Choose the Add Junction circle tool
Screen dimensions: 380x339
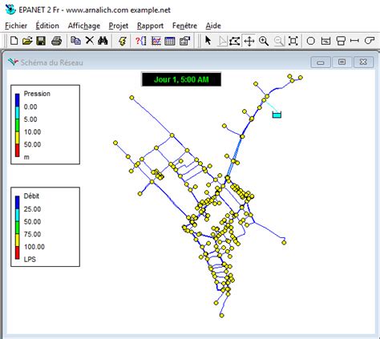[x=310, y=41]
